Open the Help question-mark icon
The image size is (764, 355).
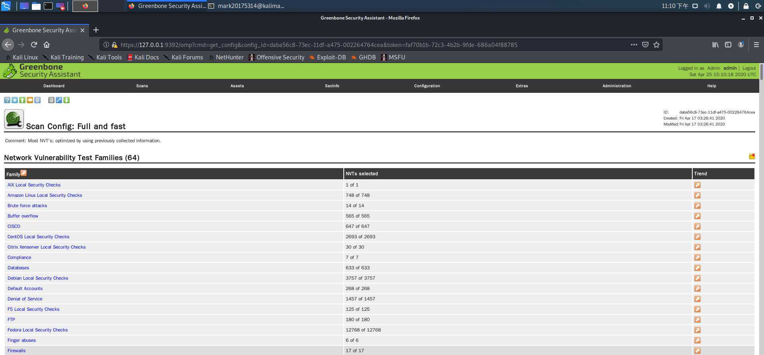[7, 100]
